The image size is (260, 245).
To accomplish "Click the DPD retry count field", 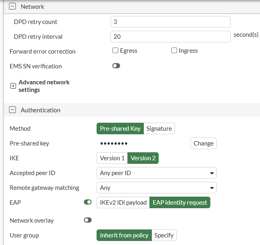I will pyautogui.click(x=170, y=22).
